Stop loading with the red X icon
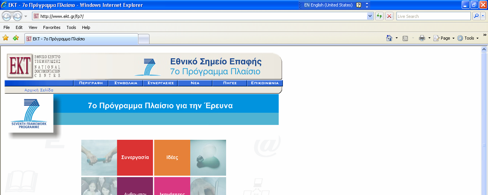The height and width of the screenshot is (195, 488). tap(389, 16)
